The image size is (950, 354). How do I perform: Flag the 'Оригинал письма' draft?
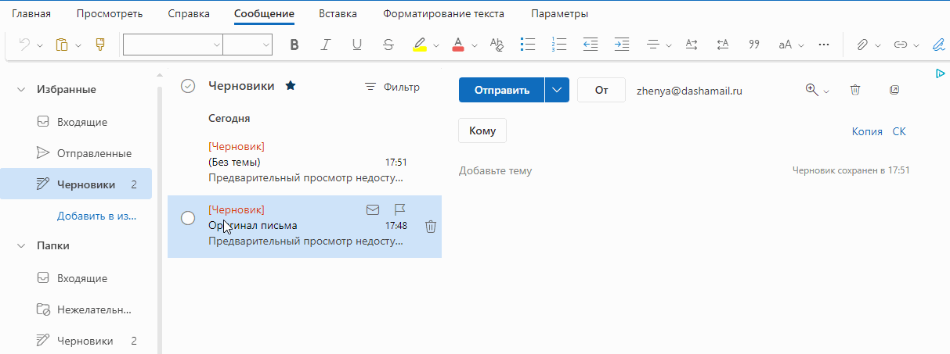tap(399, 209)
